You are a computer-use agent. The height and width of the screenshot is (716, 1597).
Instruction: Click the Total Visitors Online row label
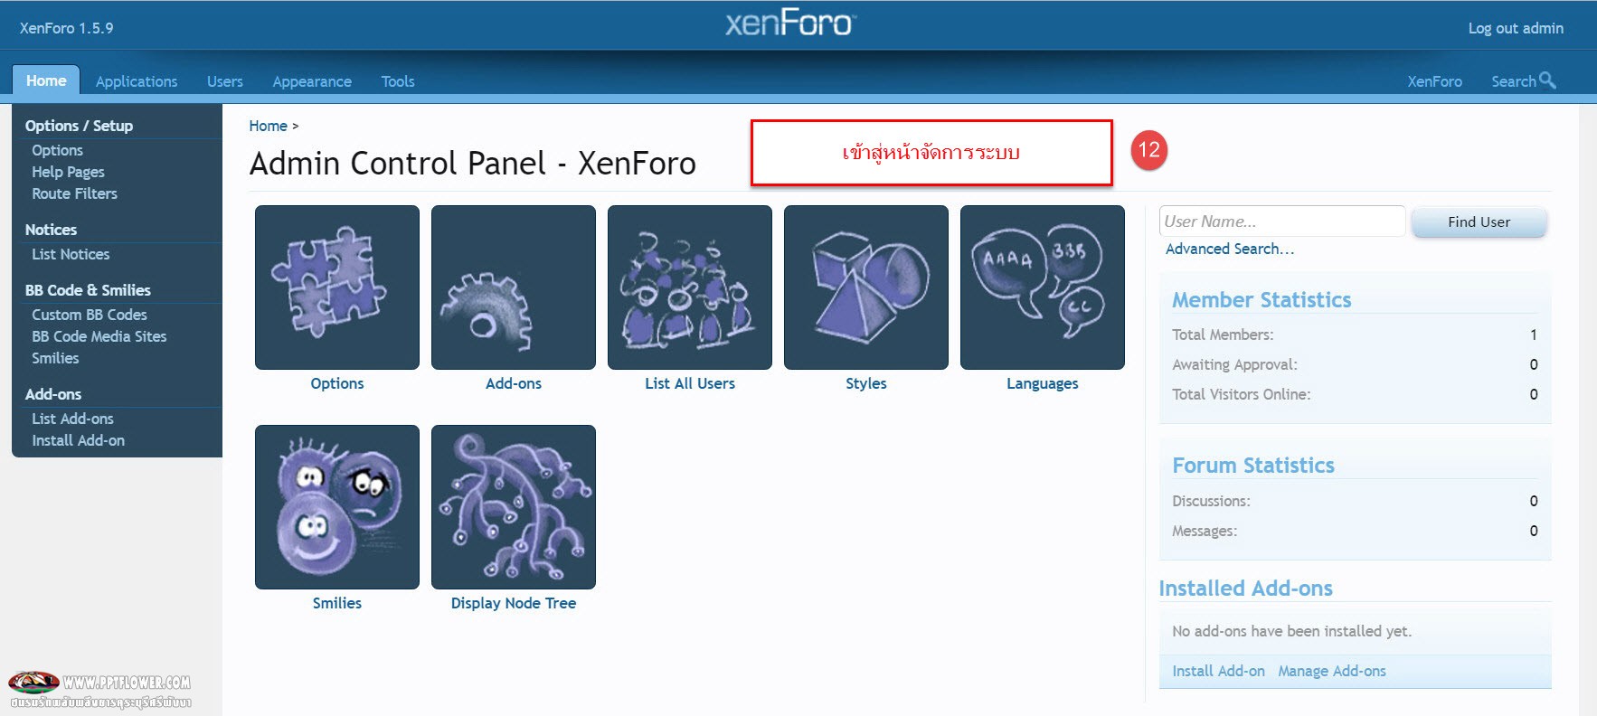click(1242, 394)
